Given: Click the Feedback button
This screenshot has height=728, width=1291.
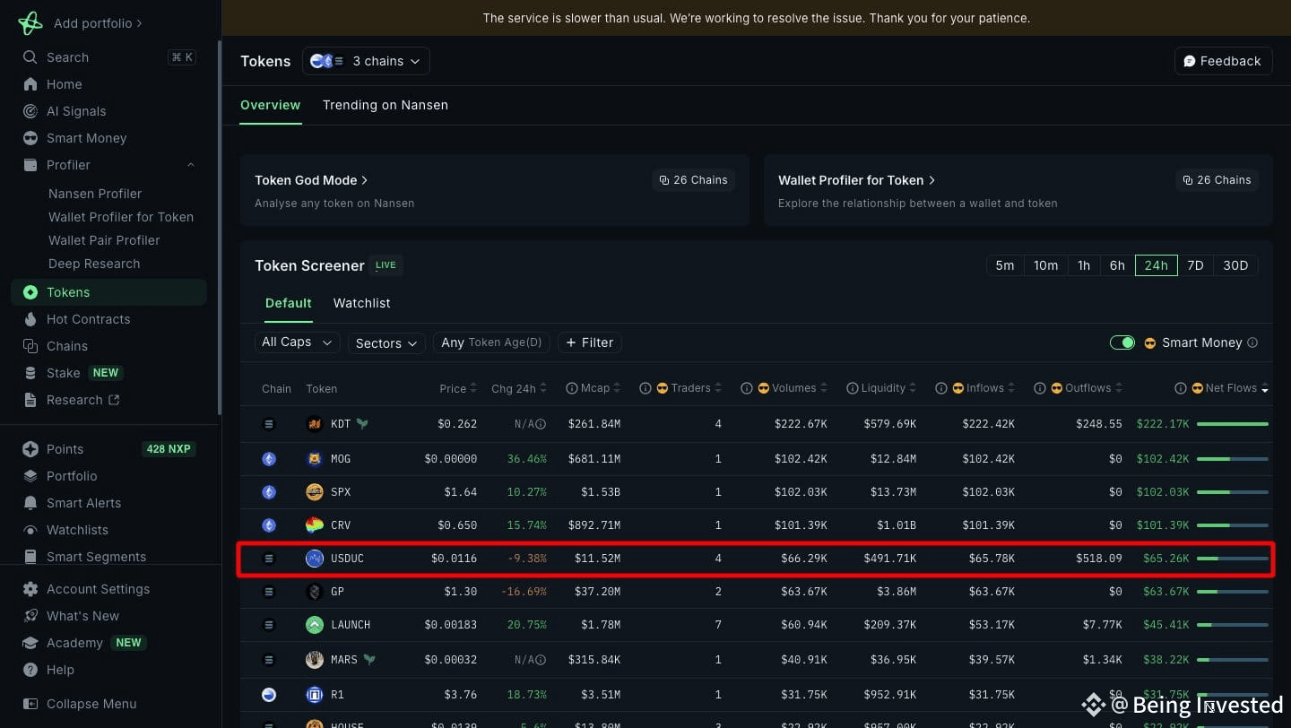Looking at the screenshot, I should (1223, 61).
